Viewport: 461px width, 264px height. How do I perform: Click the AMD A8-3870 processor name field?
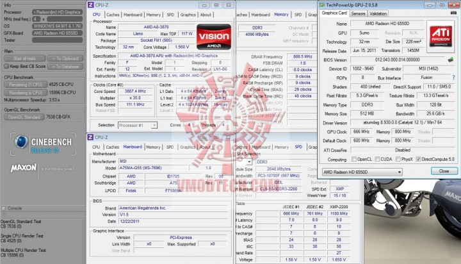pos(156,27)
